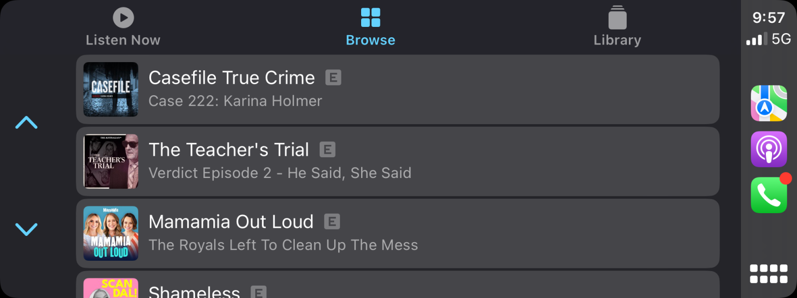Image resolution: width=797 pixels, height=298 pixels.
Task: Show the CarPlay home dashboard grid
Action: 768,274
